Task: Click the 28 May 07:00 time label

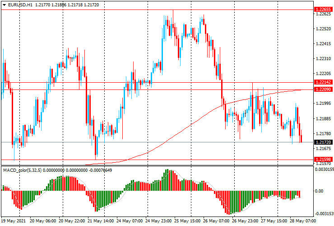Action: (x=303, y=221)
